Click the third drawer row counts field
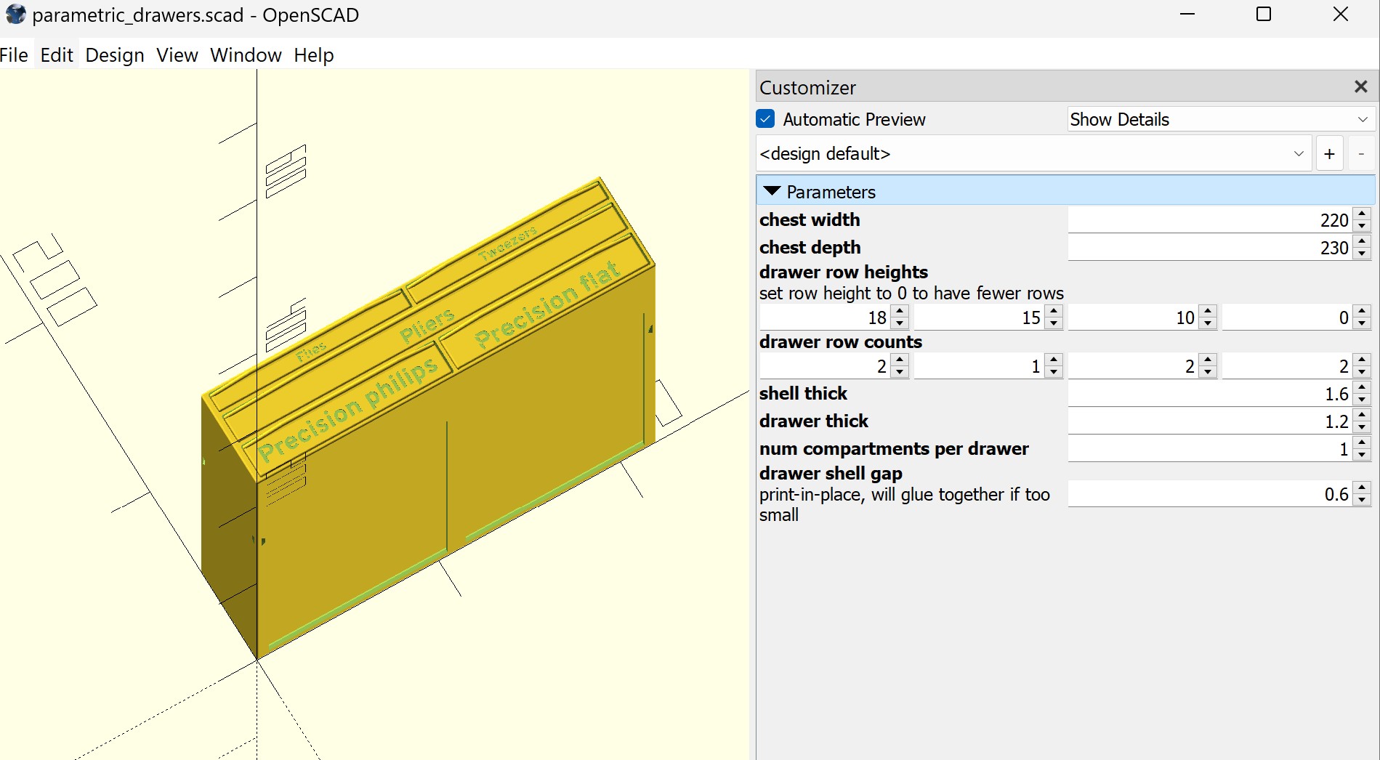The height and width of the screenshot is (760, 1380). (x=1133, y=366)
